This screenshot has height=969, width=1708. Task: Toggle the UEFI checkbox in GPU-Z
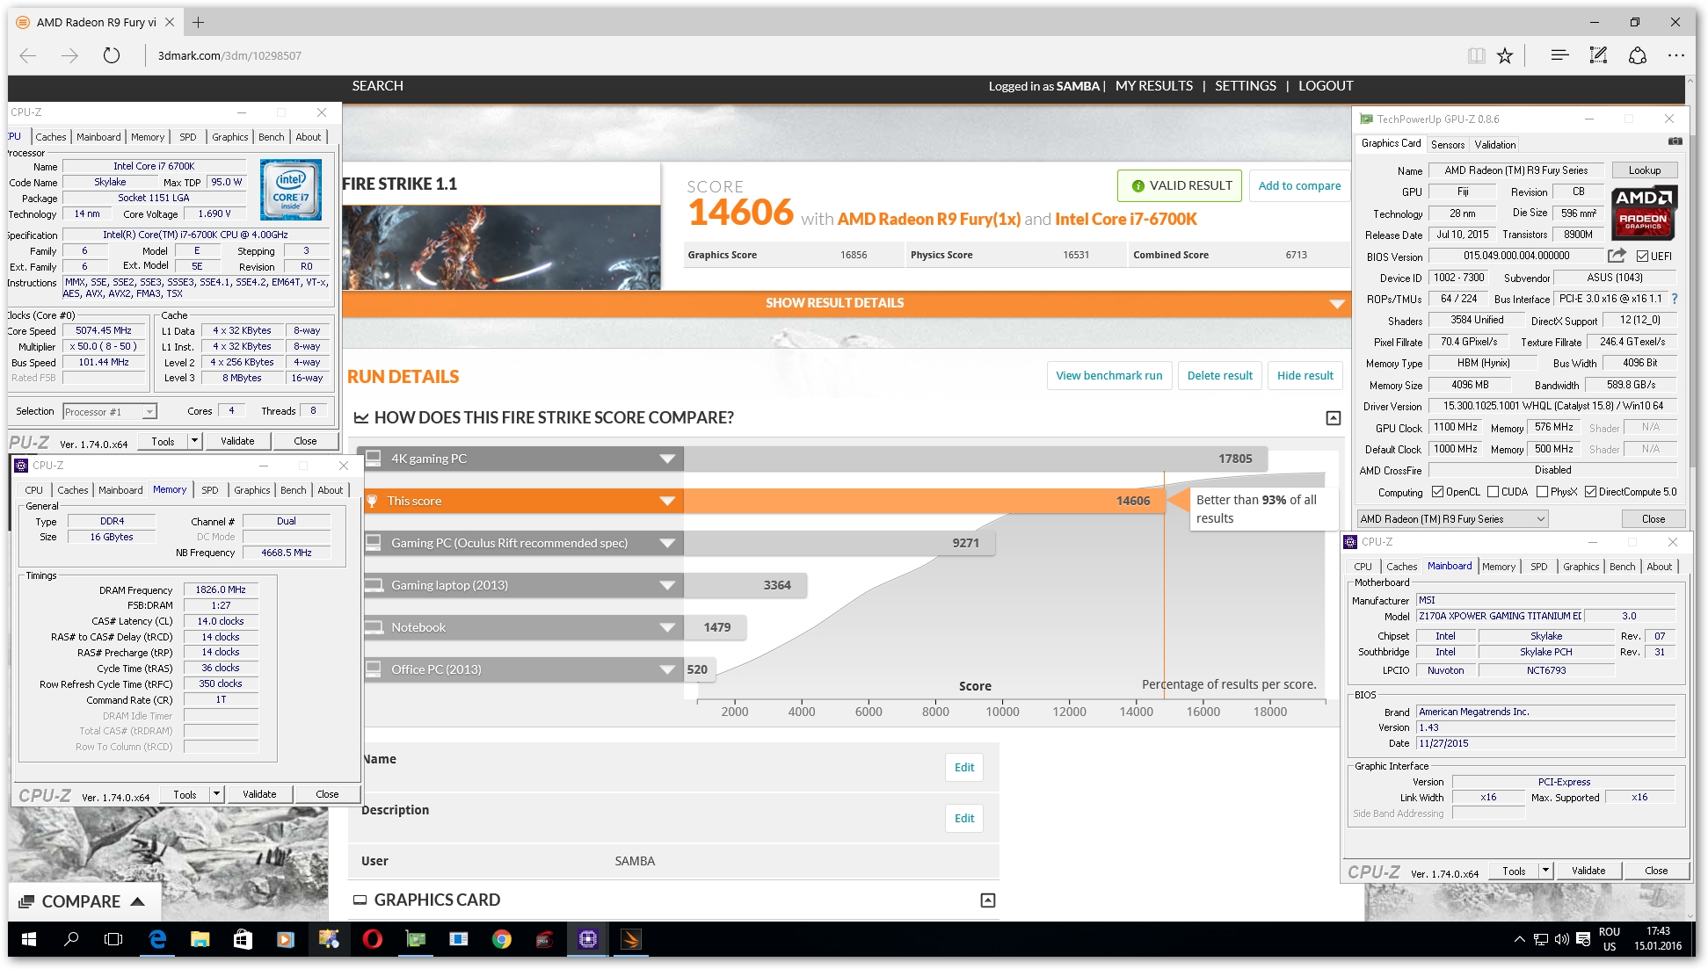1643,257
